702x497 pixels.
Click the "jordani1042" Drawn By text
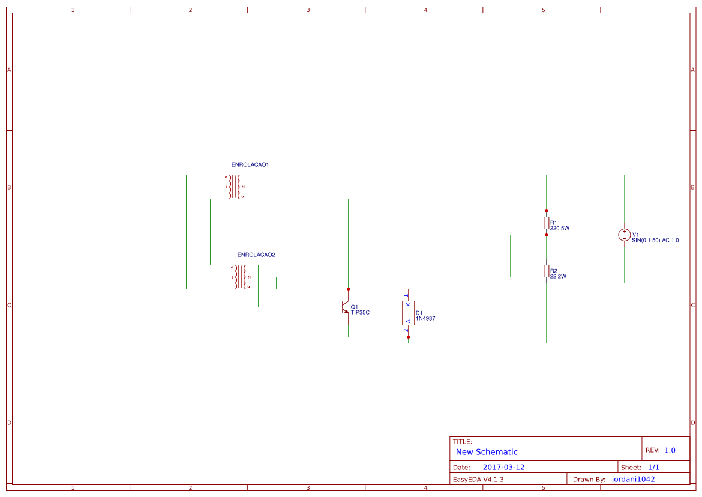633,479
